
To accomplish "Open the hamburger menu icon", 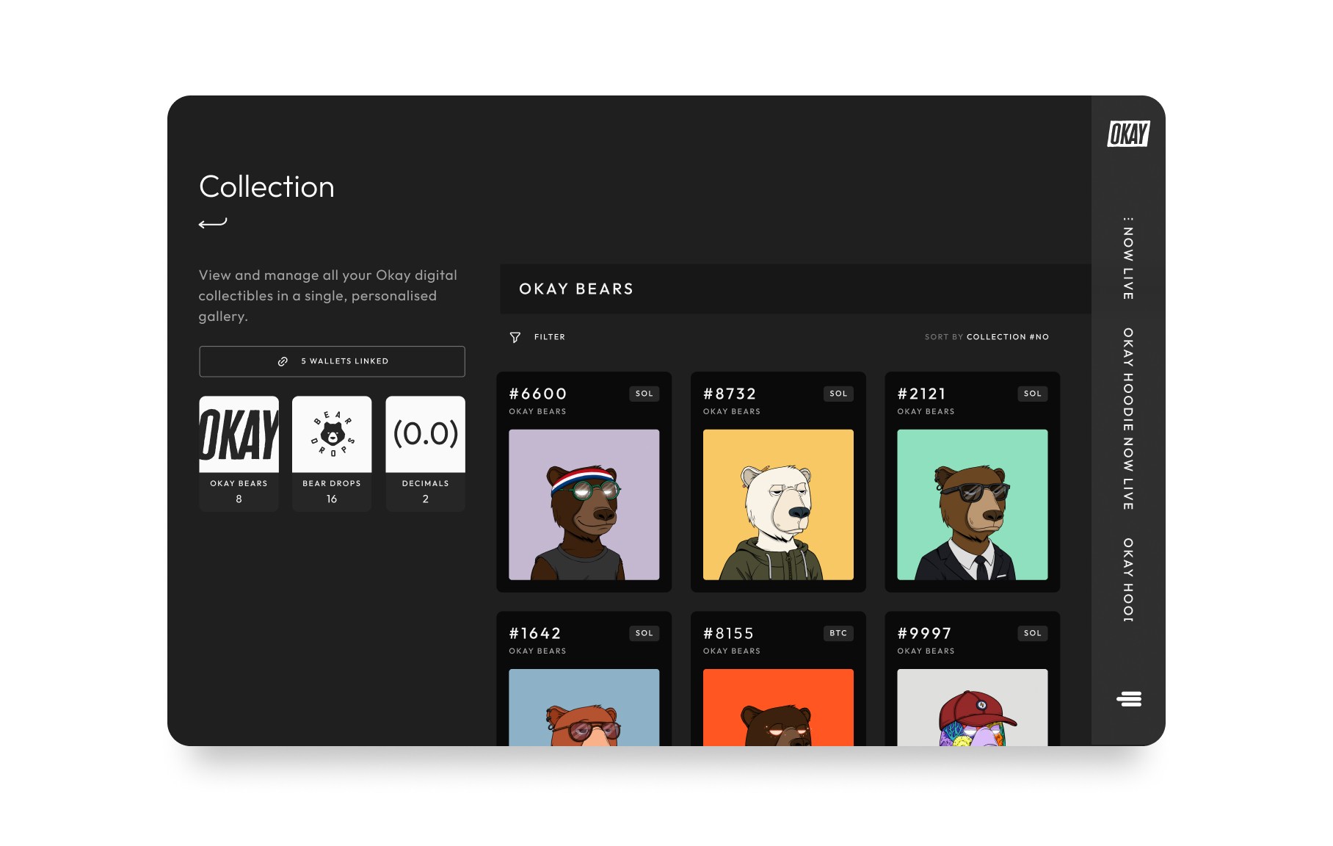I will pyautogui.click(x=1129, y=699).
